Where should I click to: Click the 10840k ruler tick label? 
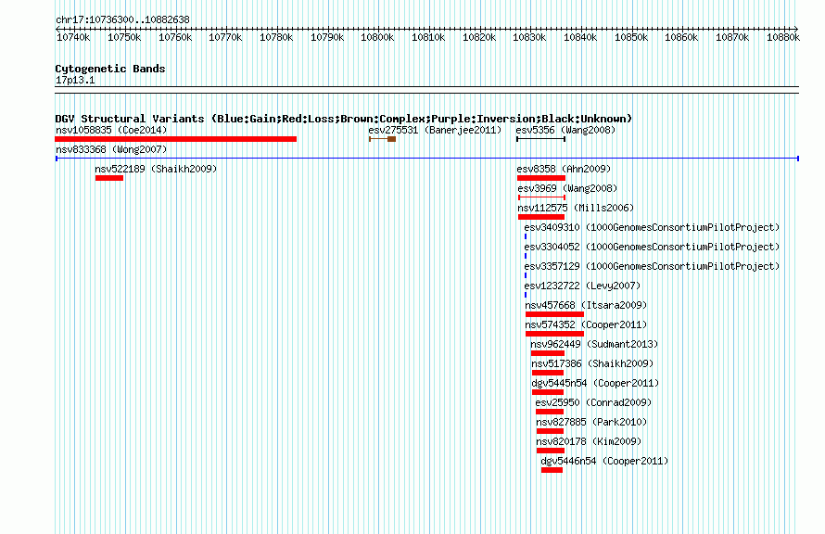580,37
